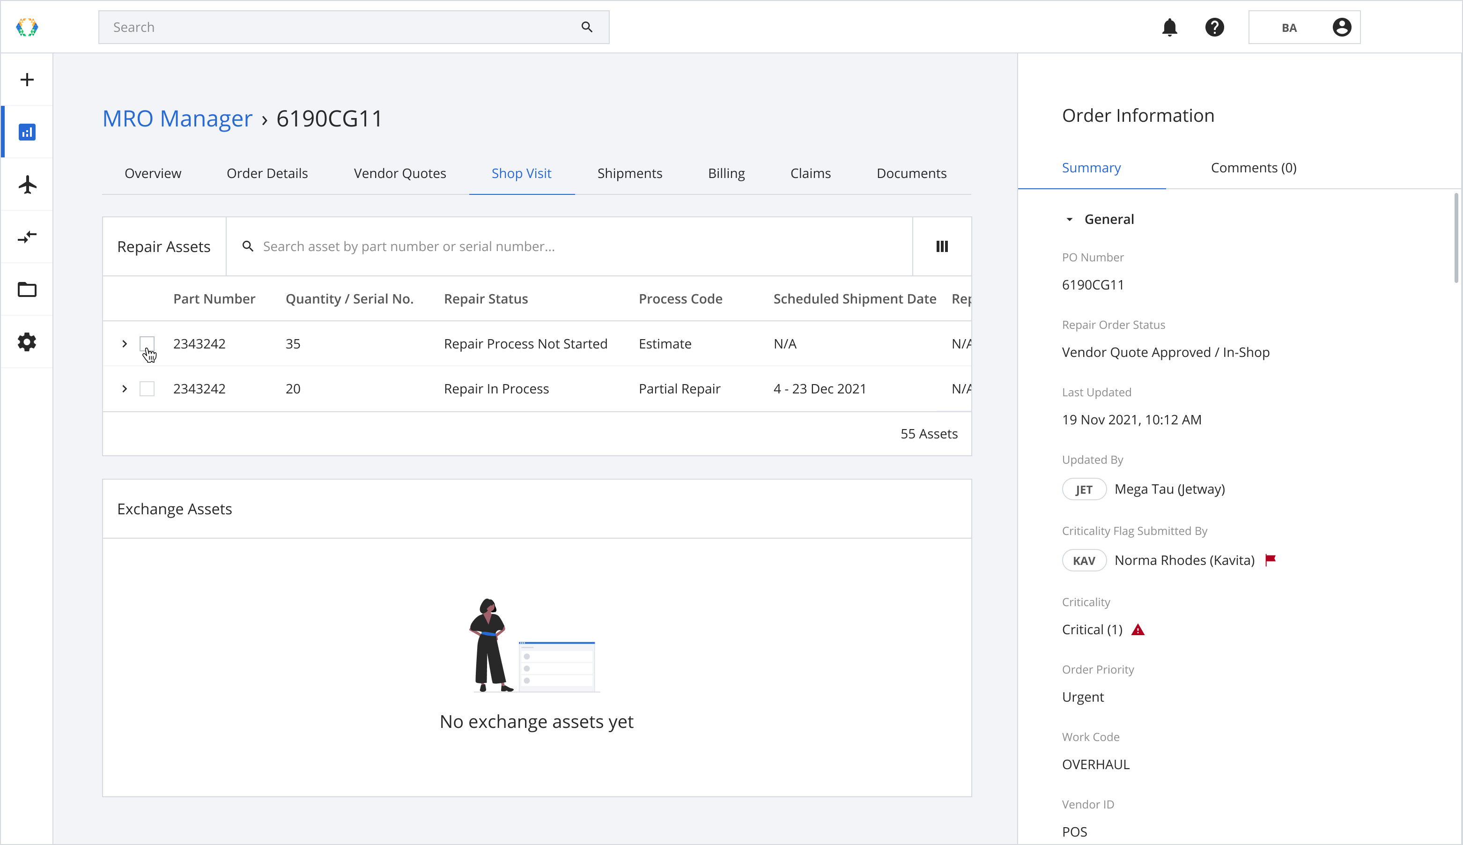
Task: Click the Mega Tau (Jetway) name
Action: (1169, 489)
